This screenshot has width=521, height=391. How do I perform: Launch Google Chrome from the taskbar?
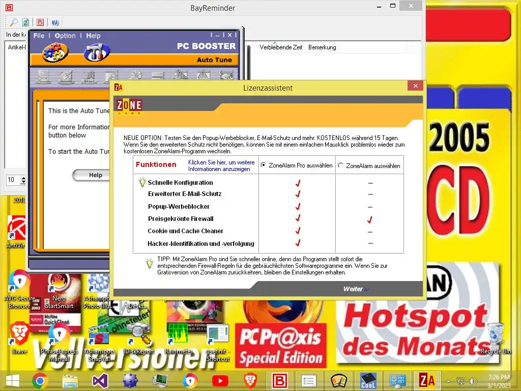click(x=40, y=381)
